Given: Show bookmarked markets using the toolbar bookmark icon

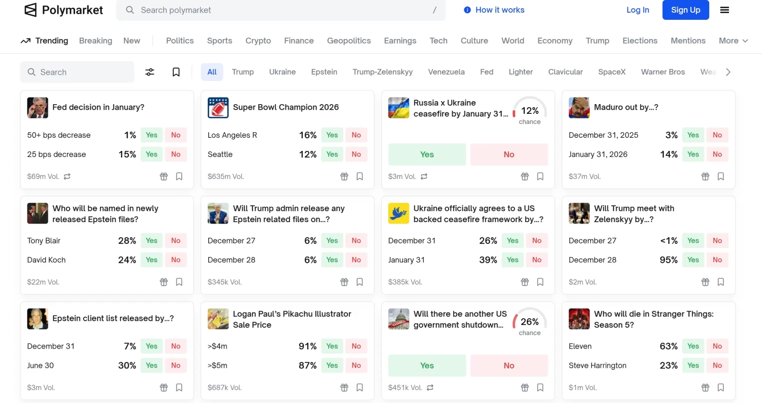Looking at the screenshot, I should tap(176, 72).
